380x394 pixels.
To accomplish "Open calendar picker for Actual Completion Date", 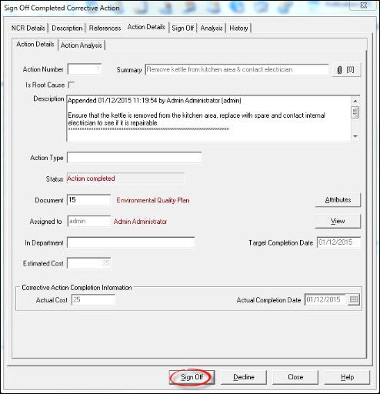I will tap(354, 299).
